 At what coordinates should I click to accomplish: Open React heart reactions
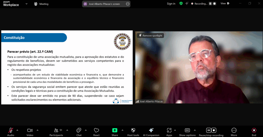coord(97,132)
